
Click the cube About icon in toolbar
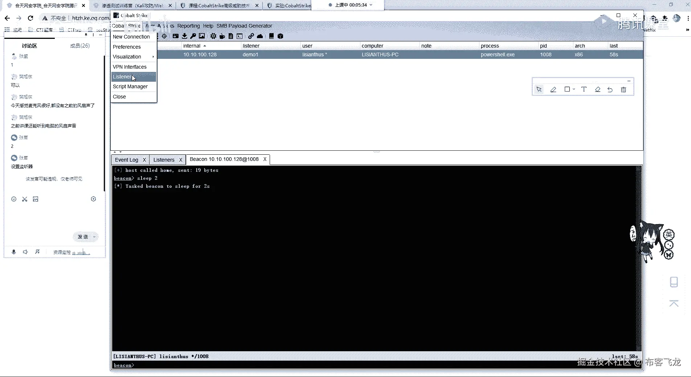[280, 36]
